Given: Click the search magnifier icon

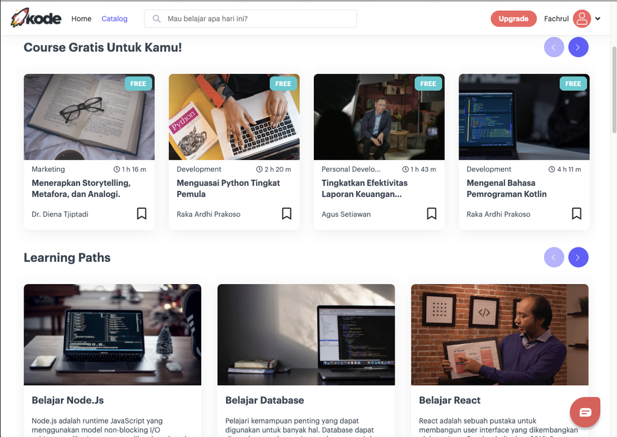Looking at the screenshot, I should [157, 19].
